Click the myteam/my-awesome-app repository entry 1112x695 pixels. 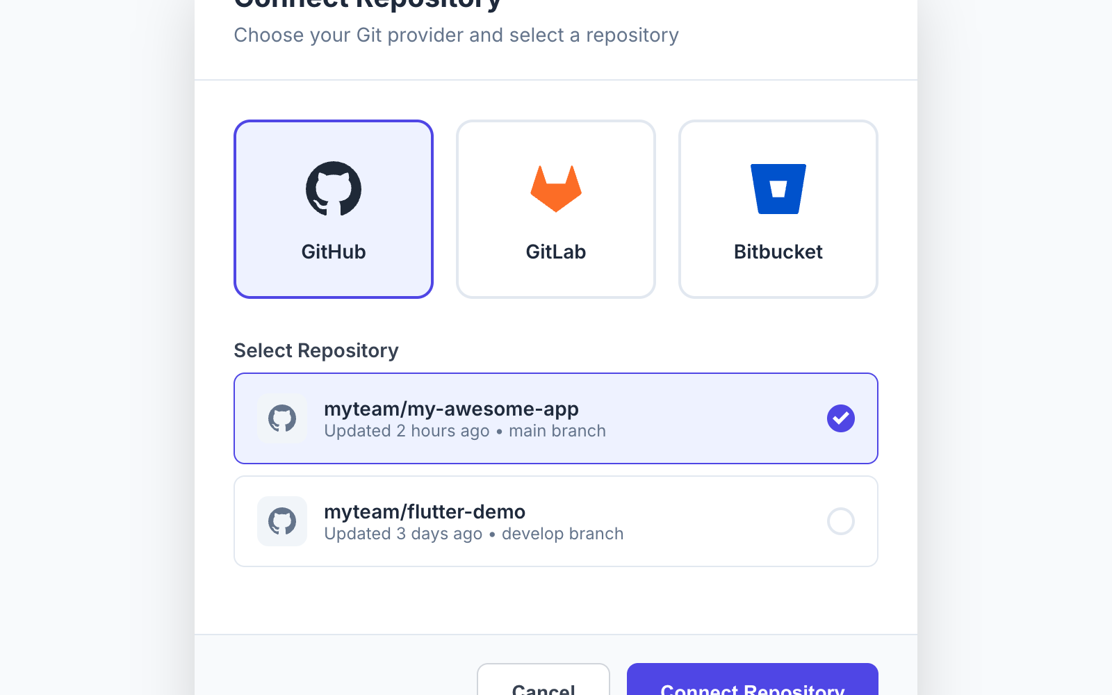[x=555, y=418]
